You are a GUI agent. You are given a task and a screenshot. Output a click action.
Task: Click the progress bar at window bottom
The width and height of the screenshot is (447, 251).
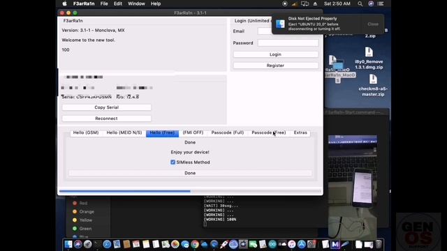click(190, 191)
